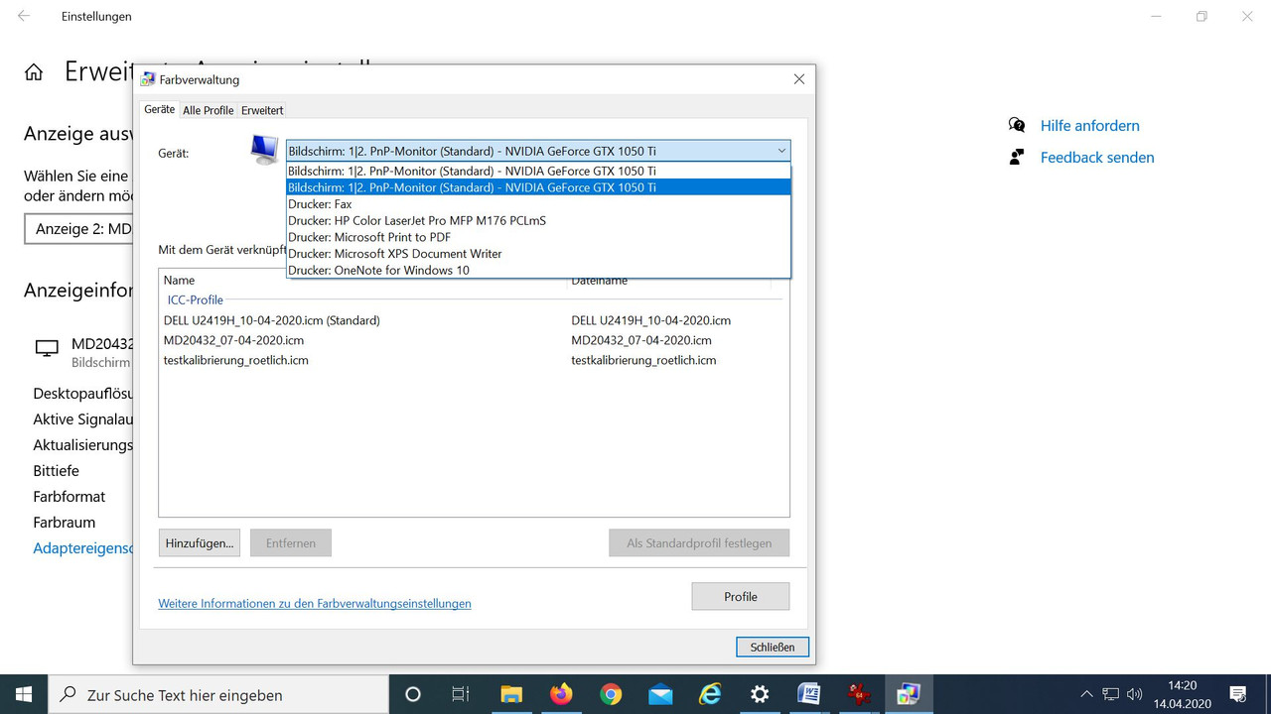The height and width of the screenshot is (714, 1271).
Task: Click the Name column header
Action: point(180,281)
